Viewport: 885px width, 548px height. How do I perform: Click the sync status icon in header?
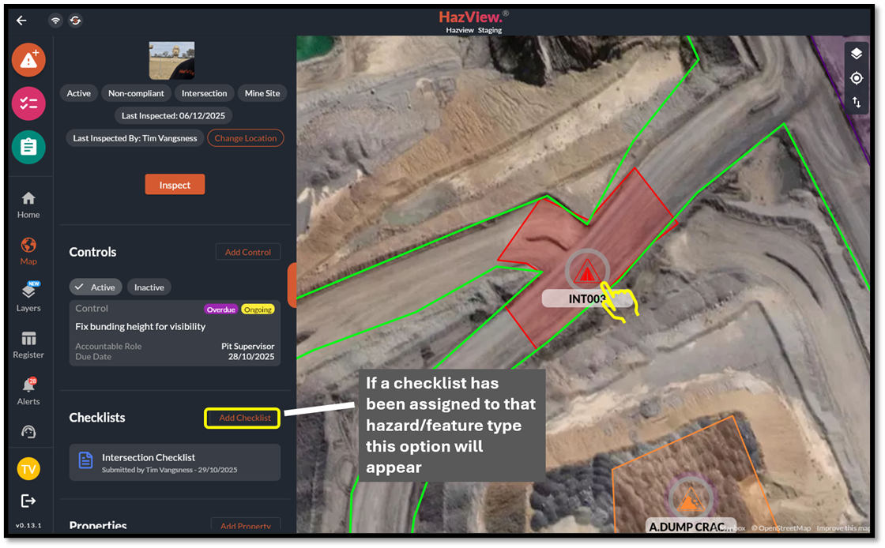point(75,21)
